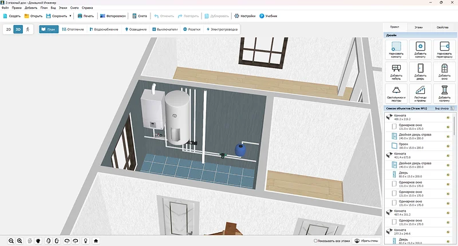Viewport: 458px width, 246px height.
Task: Select the Добавить дверь (add door) tool
Action: pyautogui.click(x=420, y=71)
